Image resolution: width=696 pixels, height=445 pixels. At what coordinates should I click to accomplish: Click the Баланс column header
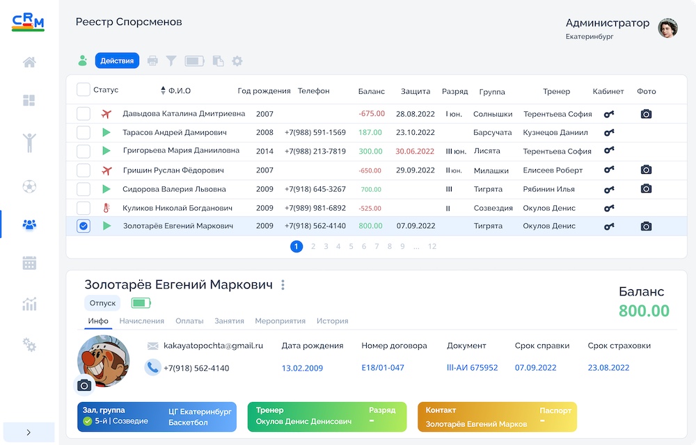[x=372, y=91]
